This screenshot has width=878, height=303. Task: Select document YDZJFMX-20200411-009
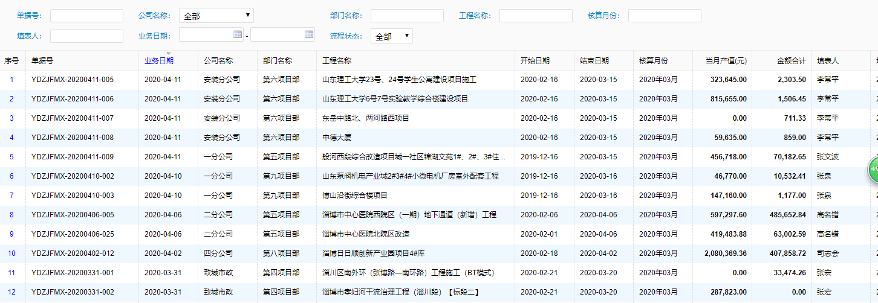(x=73, y=157)
